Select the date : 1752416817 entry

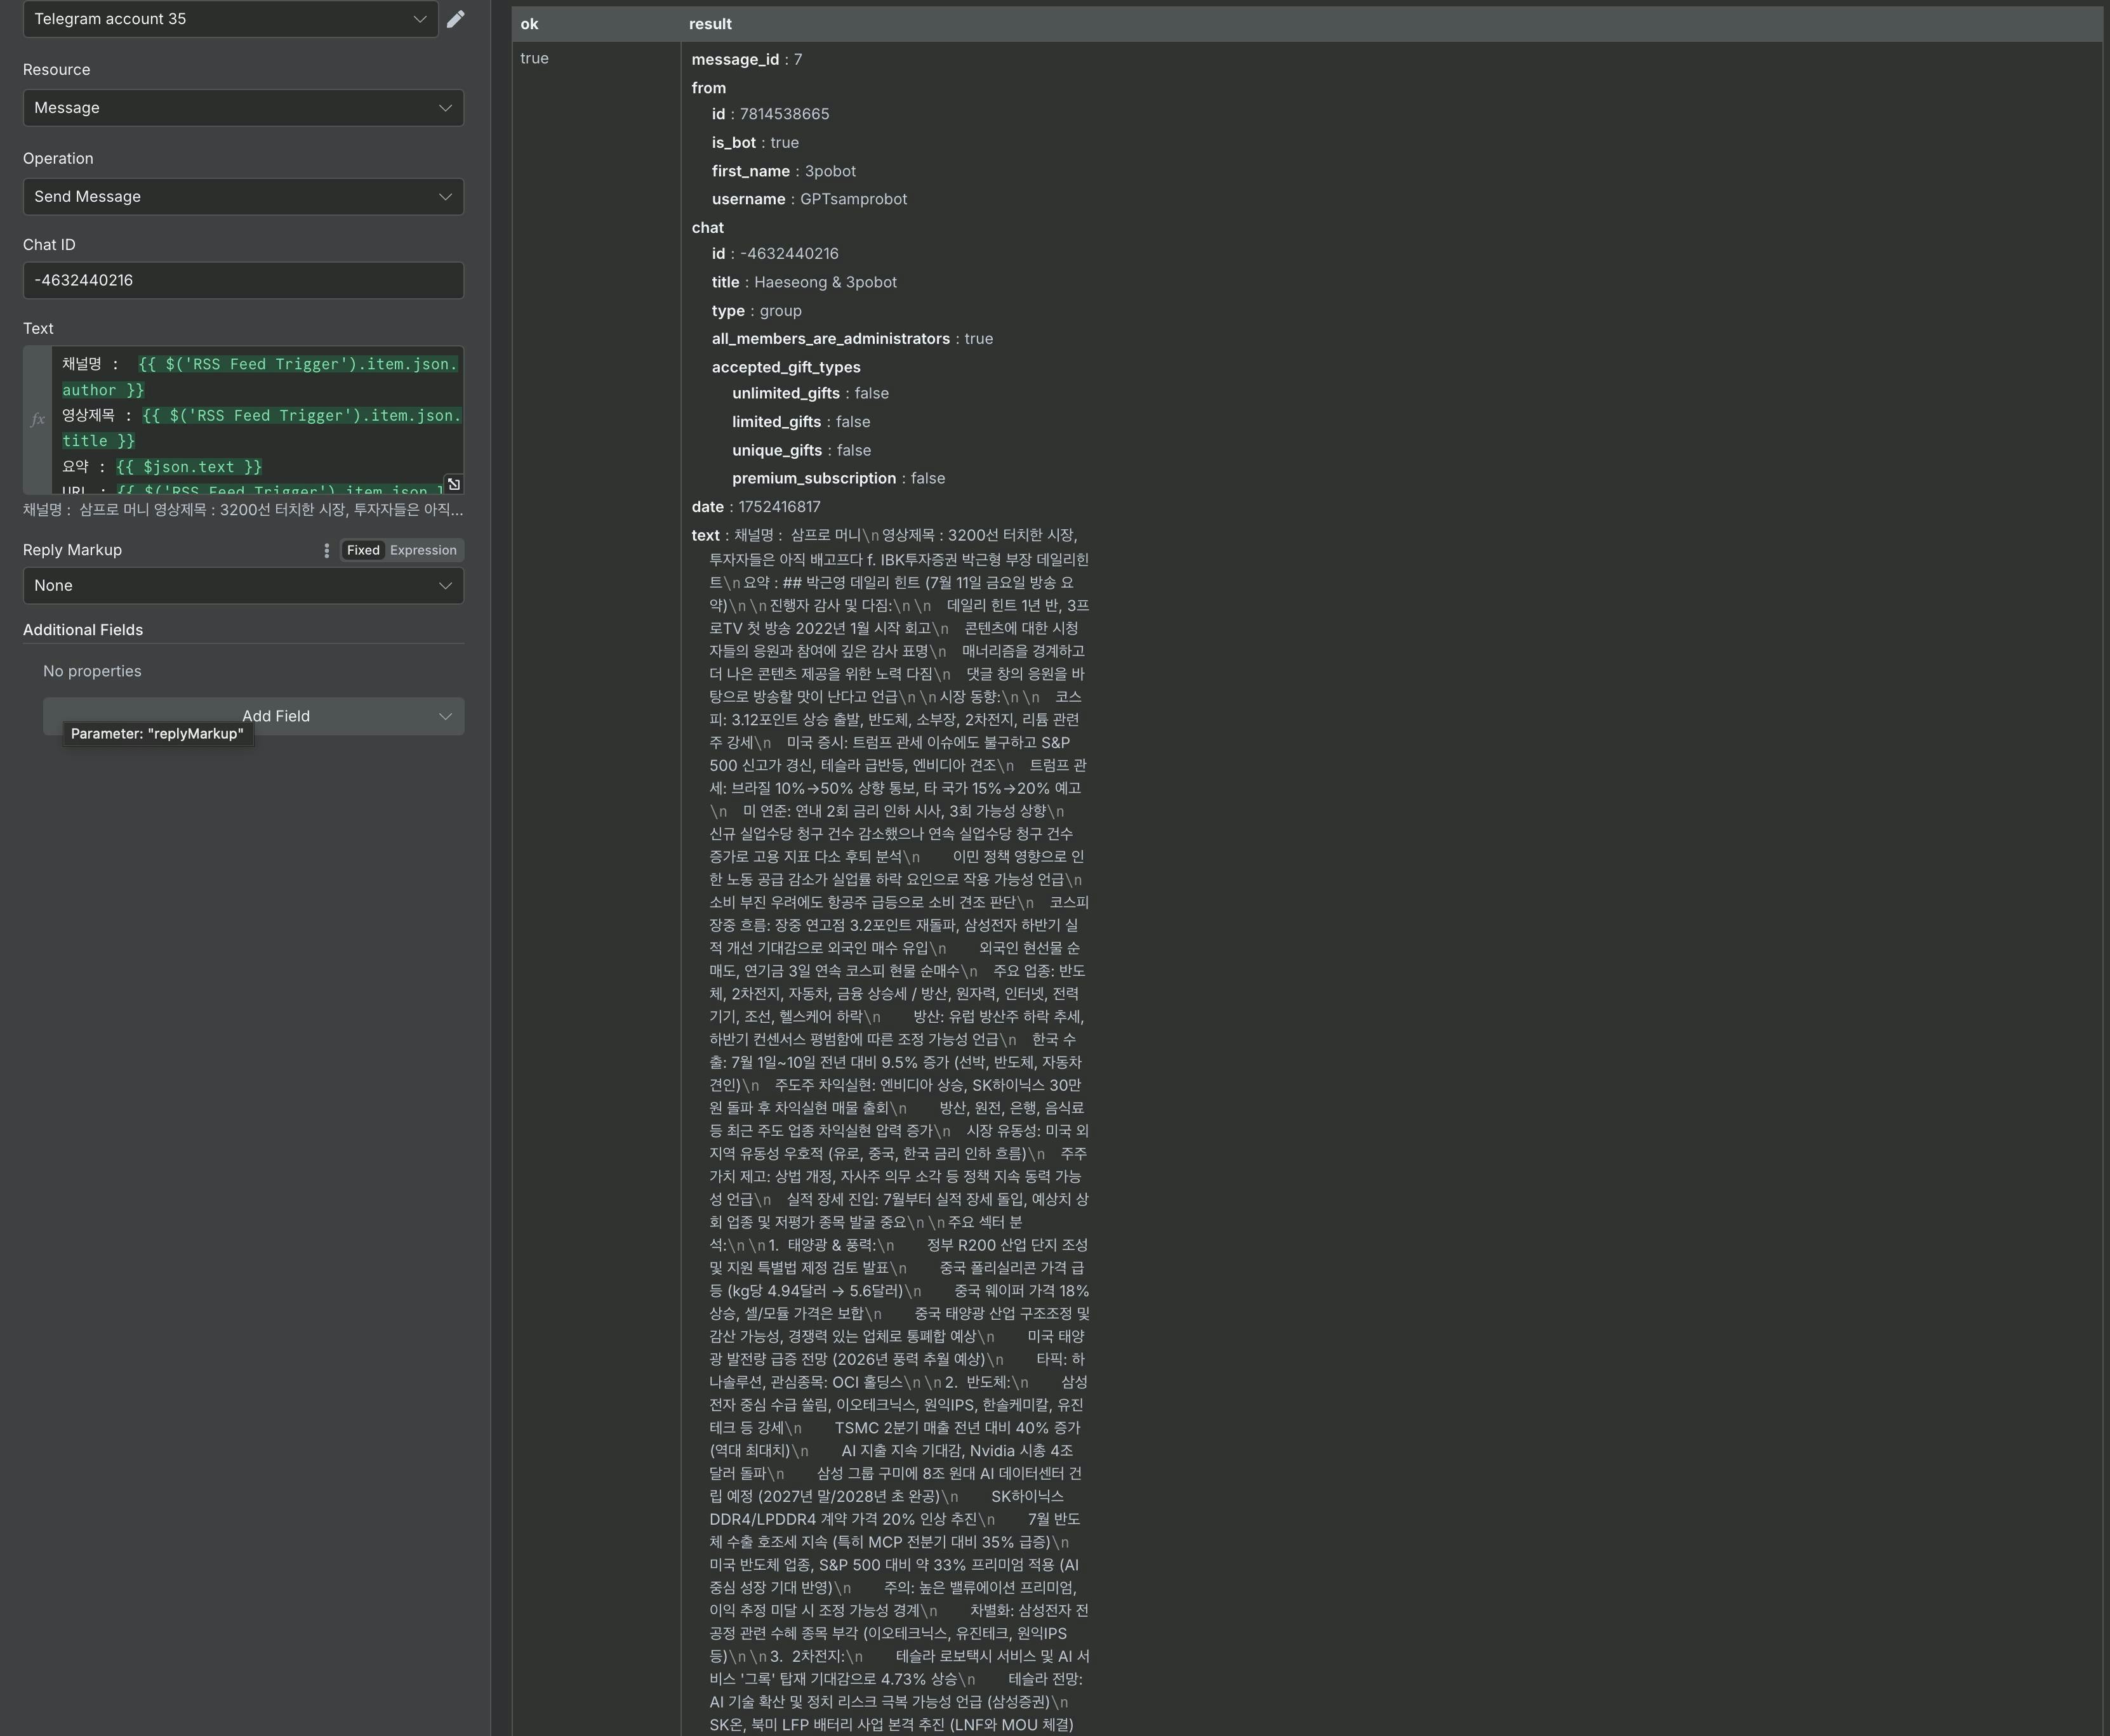(755, 507)
